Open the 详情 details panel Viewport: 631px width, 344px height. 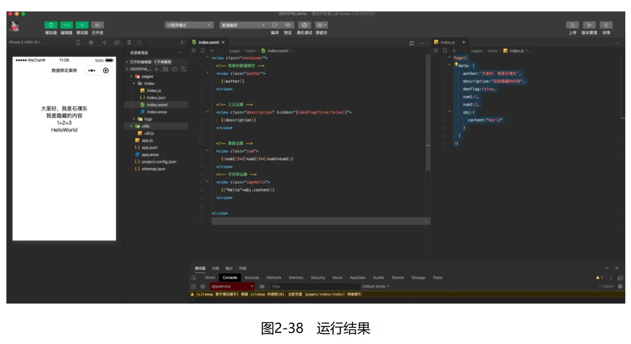click(x=606, y=25)
